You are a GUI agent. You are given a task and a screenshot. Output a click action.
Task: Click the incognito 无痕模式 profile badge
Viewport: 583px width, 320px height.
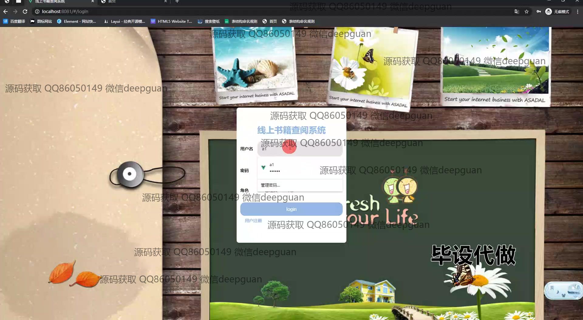click(x=557, y=12)
